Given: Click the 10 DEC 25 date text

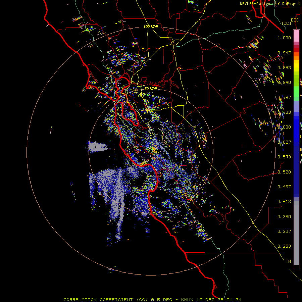Looking at the screenshot, I should 210,300.
